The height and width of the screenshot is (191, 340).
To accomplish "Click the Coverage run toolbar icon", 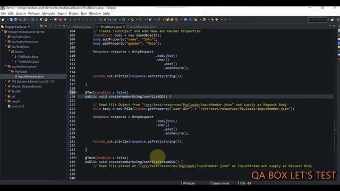I will tap(132, 20).
